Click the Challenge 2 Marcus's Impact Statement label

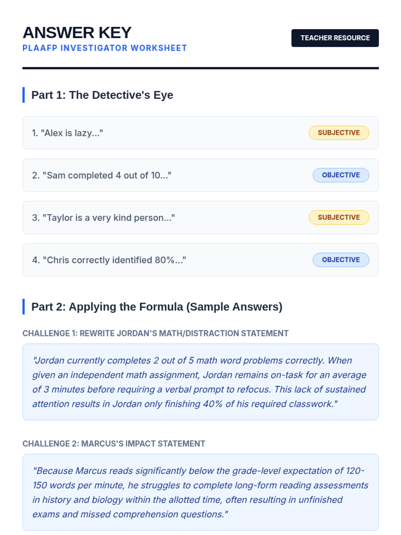pyautogui.click(x=114, y=444)
